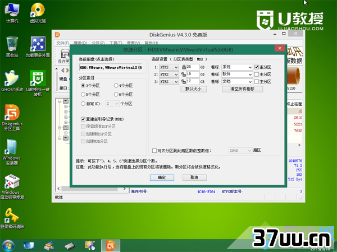Click the partition 1 size field 25

193,67
